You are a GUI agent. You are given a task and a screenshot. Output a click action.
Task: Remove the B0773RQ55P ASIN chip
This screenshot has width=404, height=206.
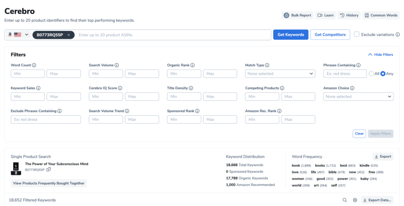(x=69, y=35)
